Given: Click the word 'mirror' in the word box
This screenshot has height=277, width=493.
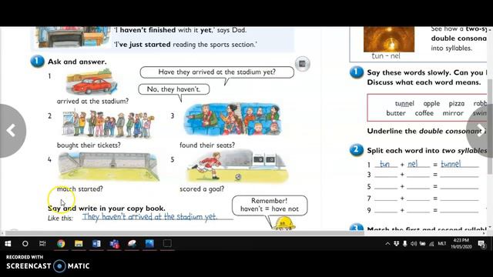Looking at the screenshot, I should 453,113.
